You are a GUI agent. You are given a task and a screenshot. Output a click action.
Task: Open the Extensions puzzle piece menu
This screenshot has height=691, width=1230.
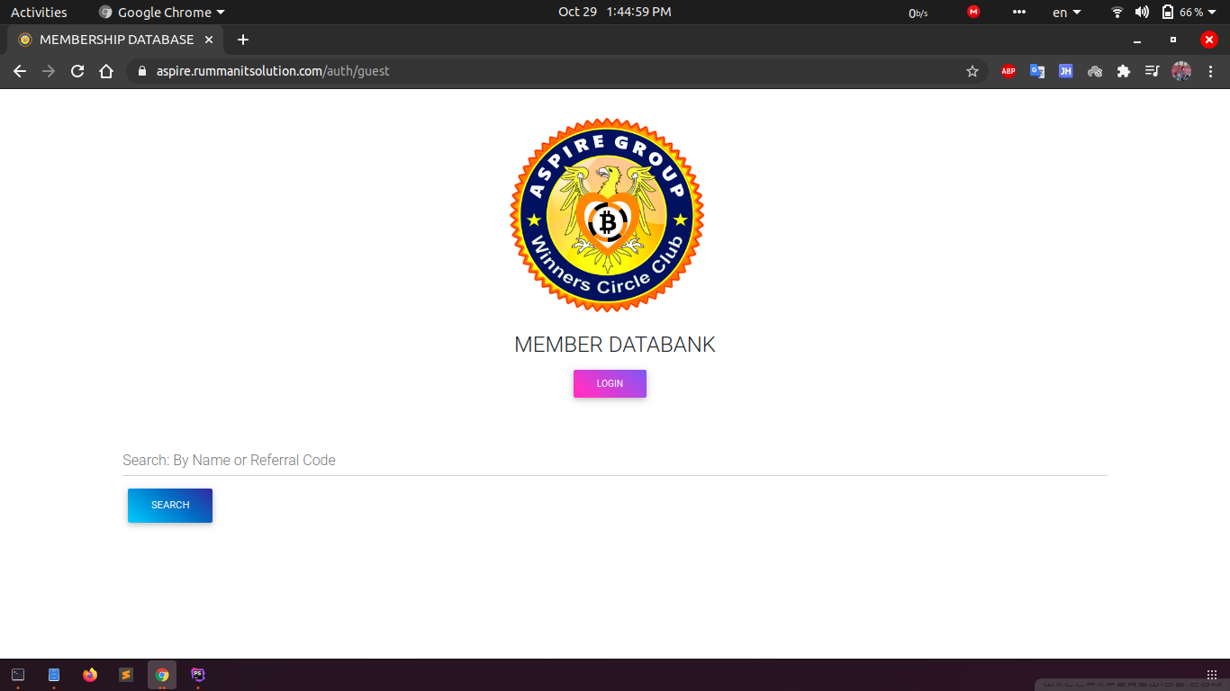1124,71
